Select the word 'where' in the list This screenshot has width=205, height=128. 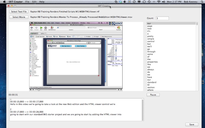point(150,90)
